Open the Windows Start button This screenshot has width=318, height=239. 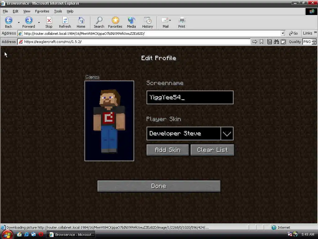[7, 235]
